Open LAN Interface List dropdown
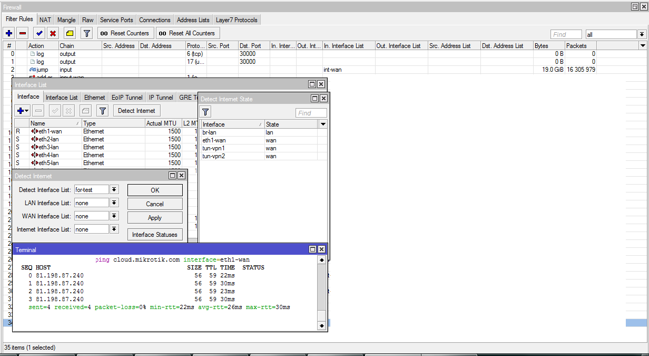Viewport: 649px width, 356px height. tap(114, 203)
